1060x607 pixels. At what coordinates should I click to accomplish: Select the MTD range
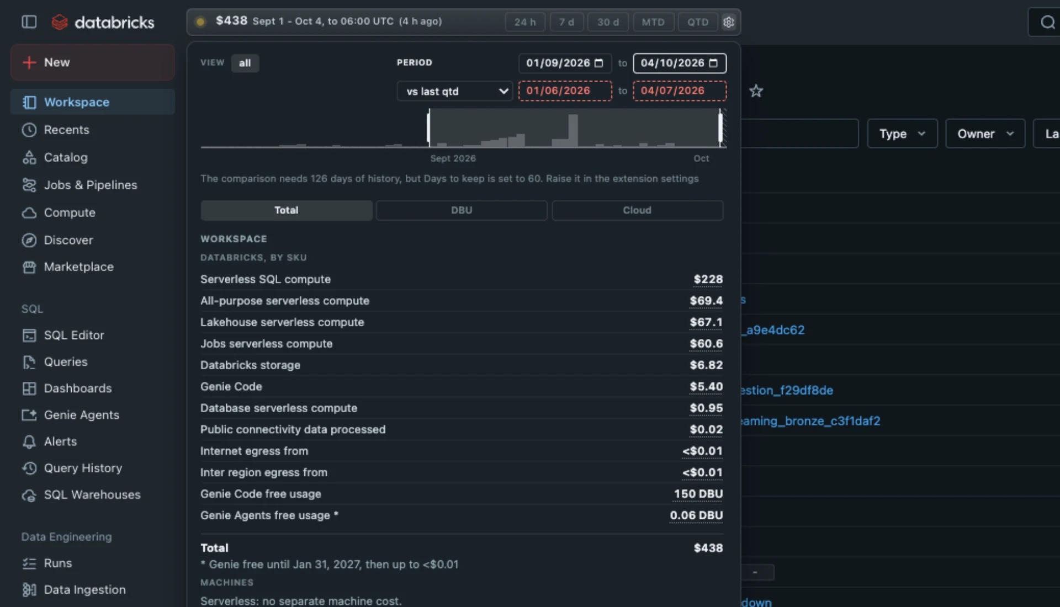pos(653,22)
